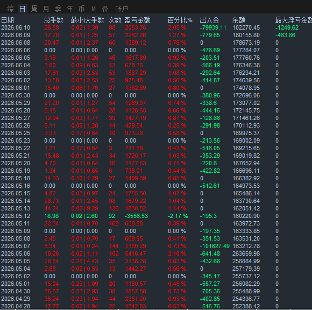Sort by the 日期 column header
Image resolution: width=312 pixels, height=310 pixels.
pos(8,20)
